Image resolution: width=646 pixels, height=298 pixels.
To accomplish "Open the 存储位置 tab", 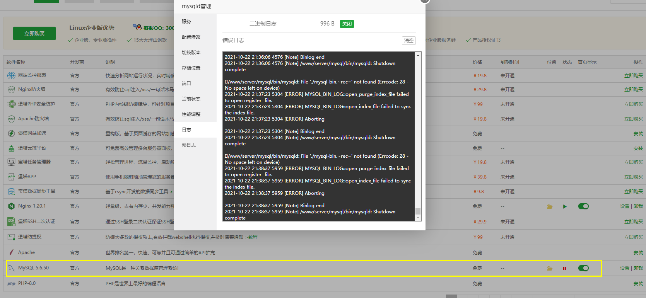I will [195, 68].
